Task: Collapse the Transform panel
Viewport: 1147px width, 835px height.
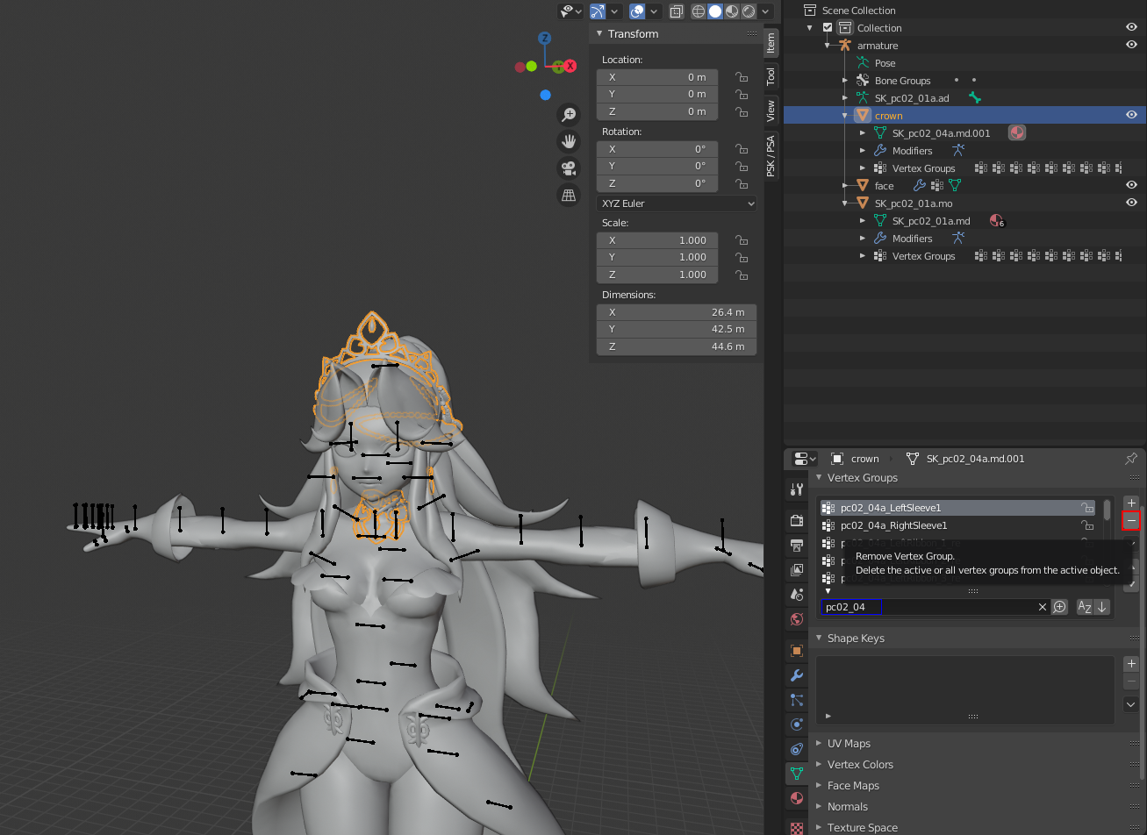Action: point(599,34)
